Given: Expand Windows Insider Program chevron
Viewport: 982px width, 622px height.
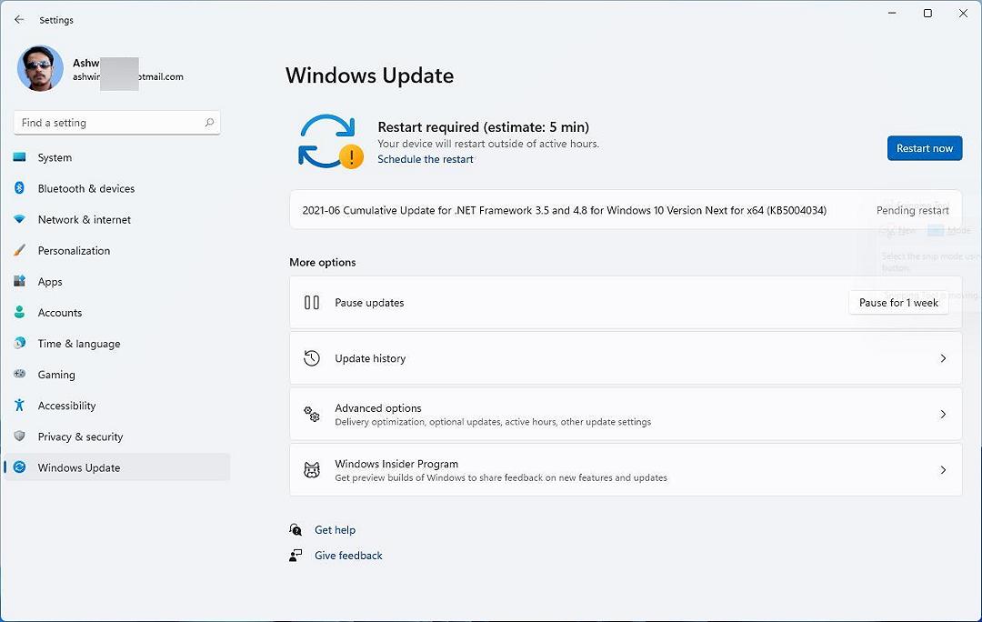Looking at the screenshot, I should [x=943, y=470].
